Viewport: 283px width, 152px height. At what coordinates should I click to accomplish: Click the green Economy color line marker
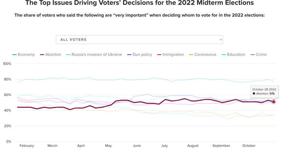(x=14, y=54)
